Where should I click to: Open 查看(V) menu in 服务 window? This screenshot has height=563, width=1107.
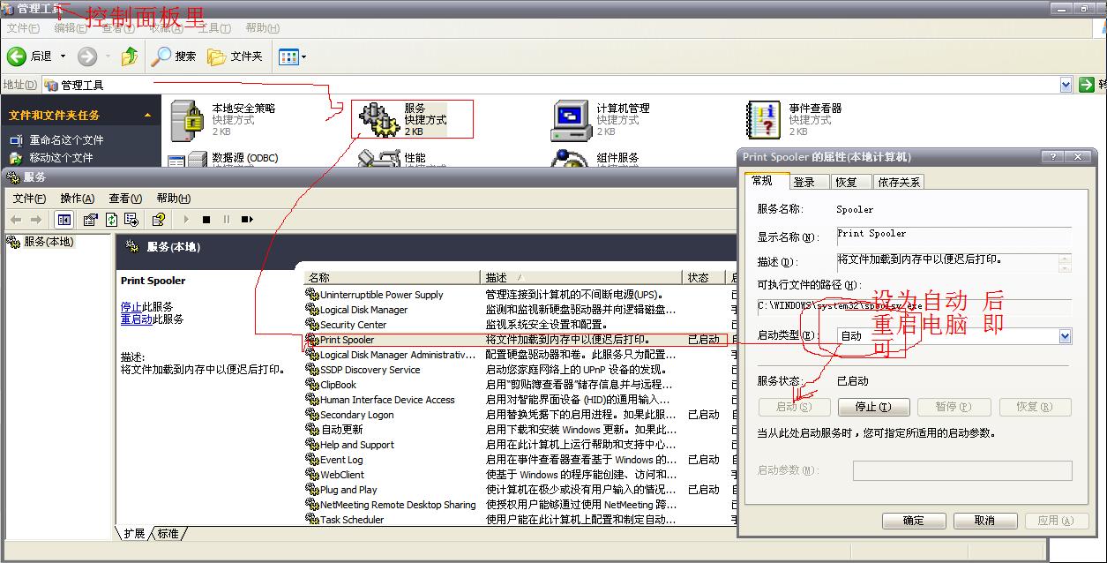click(125, 199)
